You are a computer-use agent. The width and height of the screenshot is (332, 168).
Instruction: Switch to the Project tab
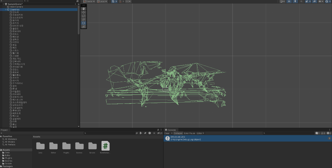point(5,130)
